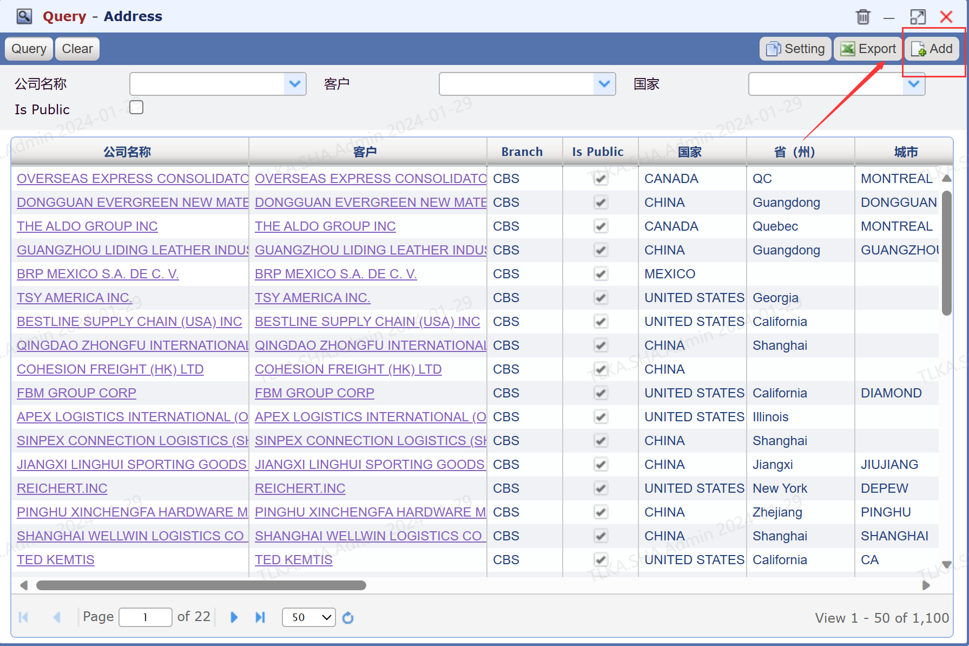The height and width of the screenshot is (646, 969).
Task: Sort by the 公司名称 column header
Action: tap(127, 152)
